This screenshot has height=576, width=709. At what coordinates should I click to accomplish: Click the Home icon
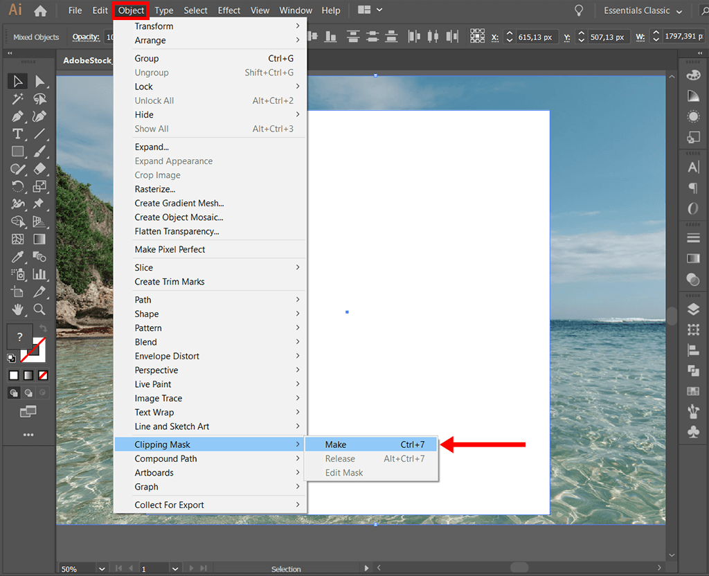pyautogui.click(x=40, y=11)
